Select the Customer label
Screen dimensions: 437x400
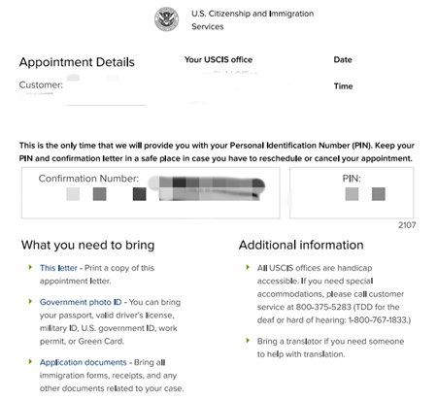(x=41, y=84)
